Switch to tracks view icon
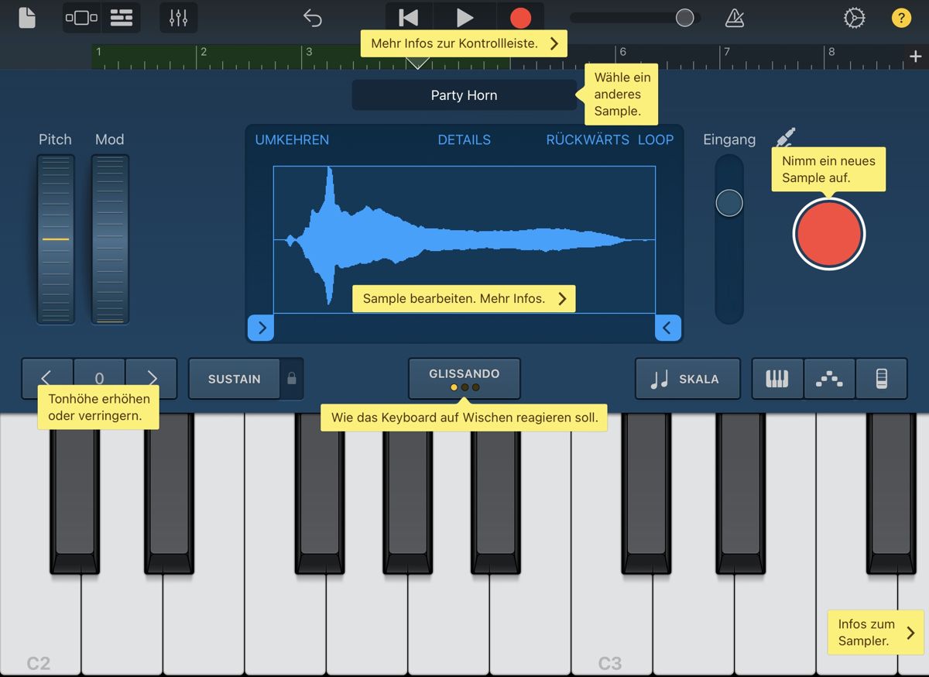The width and height of the screenshot is (929, 677). coord(122,17)
